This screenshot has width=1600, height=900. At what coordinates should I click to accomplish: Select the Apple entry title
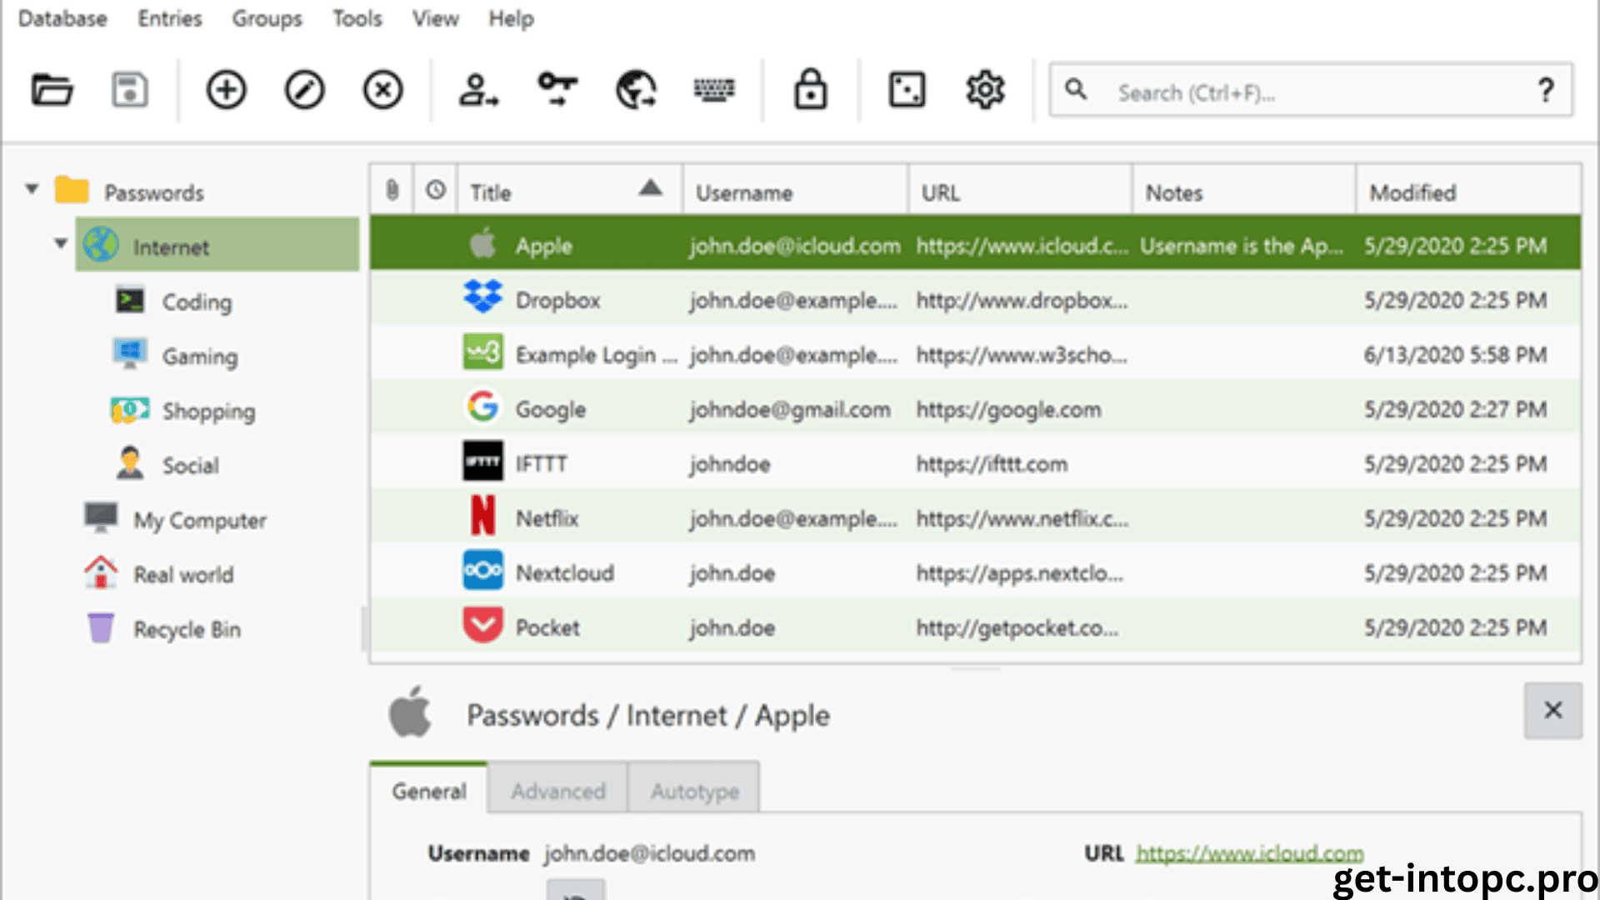point(543,246)
